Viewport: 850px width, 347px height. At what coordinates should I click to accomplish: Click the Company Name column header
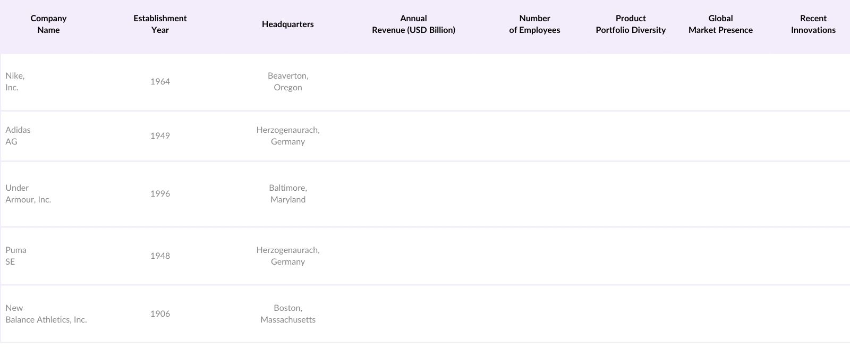pos(48,24)
